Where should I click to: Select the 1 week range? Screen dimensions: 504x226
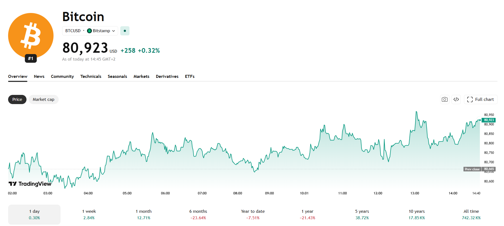[x=89, y=214]
